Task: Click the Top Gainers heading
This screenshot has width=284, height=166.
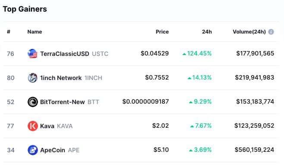Action: pos(25,9)
